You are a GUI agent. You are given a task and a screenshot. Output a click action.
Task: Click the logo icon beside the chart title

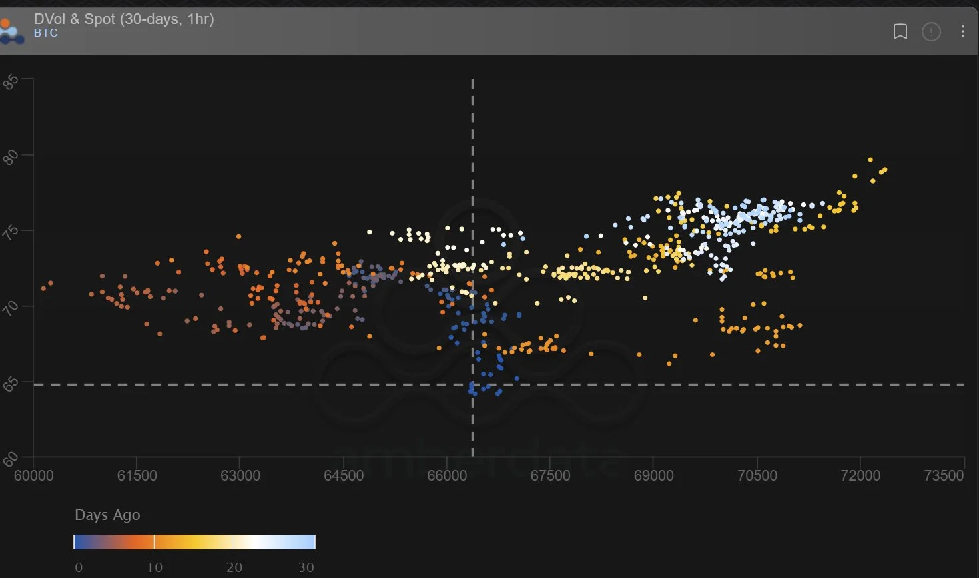[x=11, y=32]
